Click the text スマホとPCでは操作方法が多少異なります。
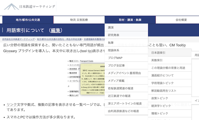 pyautogui.click(x=41, y=117)
